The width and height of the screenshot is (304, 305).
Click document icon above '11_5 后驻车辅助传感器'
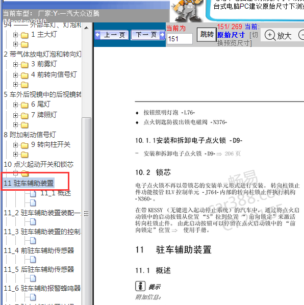33,259
